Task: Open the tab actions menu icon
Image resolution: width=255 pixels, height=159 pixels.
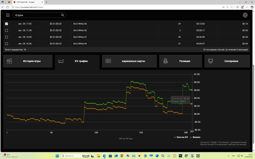Action: pos(3,2)
